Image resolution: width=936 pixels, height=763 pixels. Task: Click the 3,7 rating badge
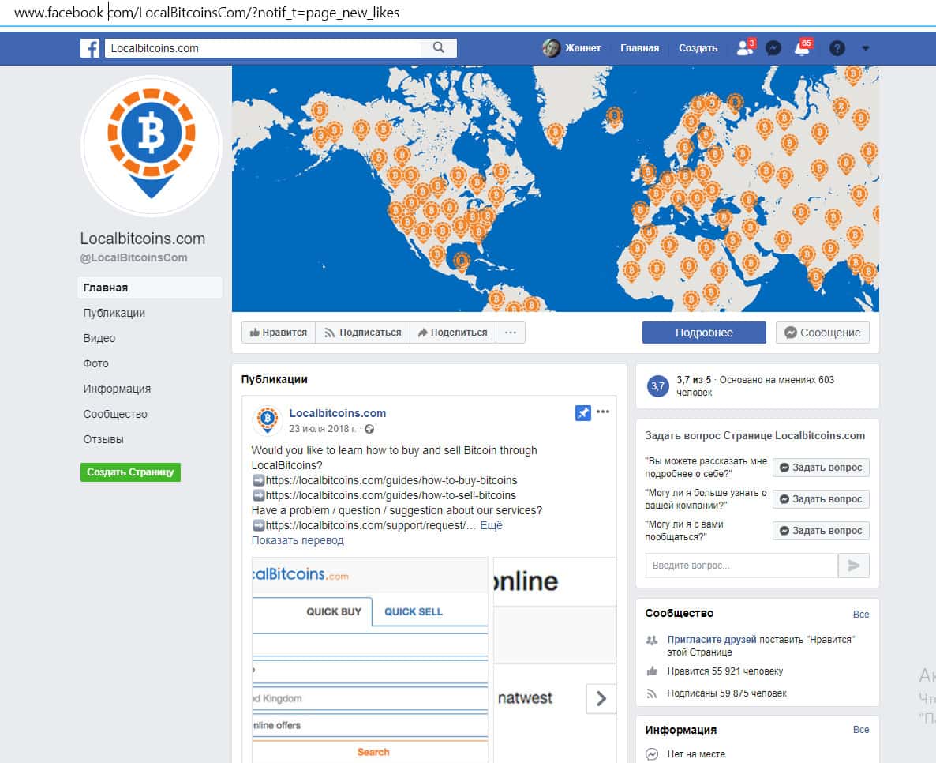coord(658,386)
